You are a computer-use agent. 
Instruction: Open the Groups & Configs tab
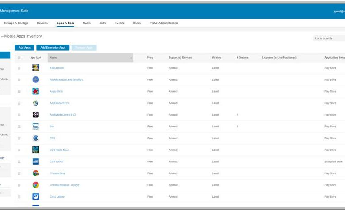pos(16,23)
